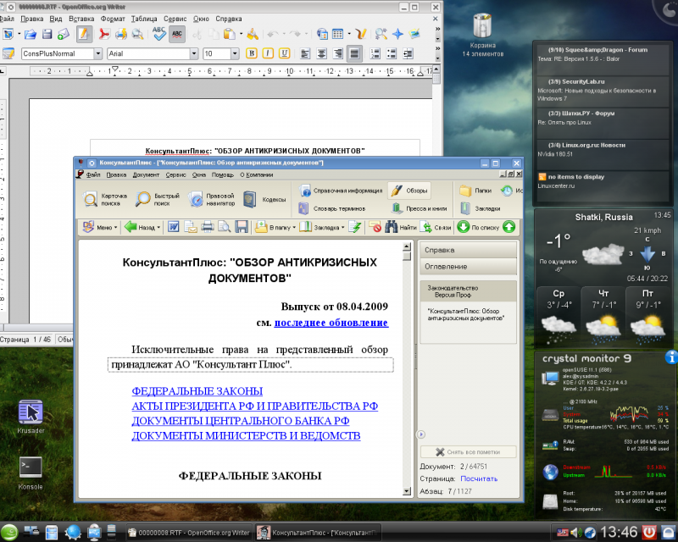Viewport: 678px width, 542px height.
Task: Set justified alignment in Writer
Action: pos(354,53)
